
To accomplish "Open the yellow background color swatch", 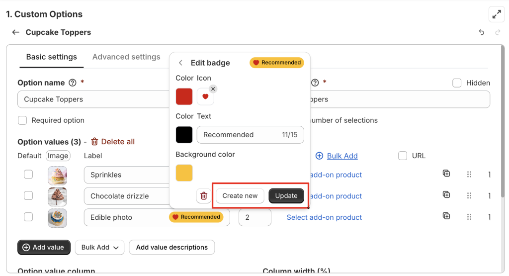I will pos(184,173).
